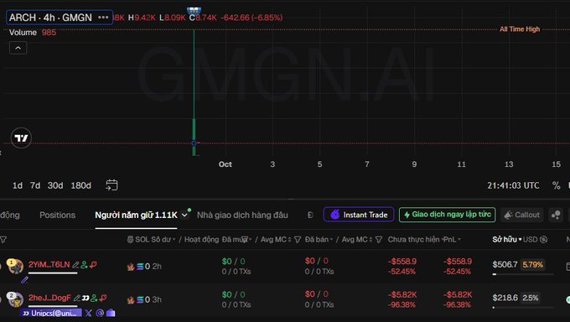The width and height of the screenshot is (570, 322).
Task: Toggle the USD currency switch next to Sở hữu
Action: [544, 240]
